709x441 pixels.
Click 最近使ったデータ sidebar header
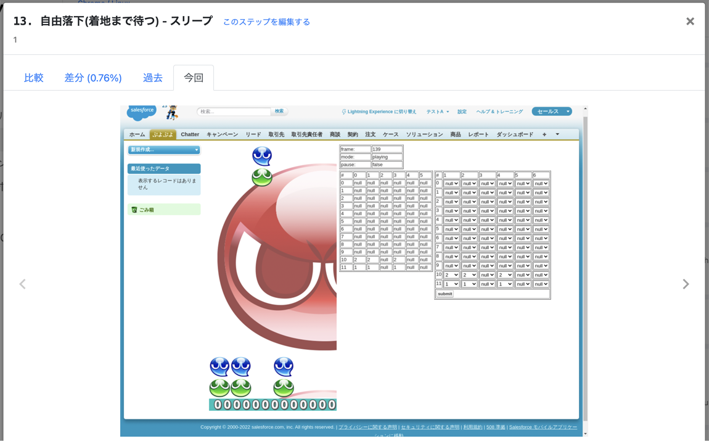click(x=164, y=169)
